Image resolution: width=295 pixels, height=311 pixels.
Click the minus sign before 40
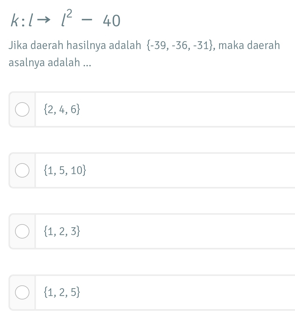click(89, 21)
